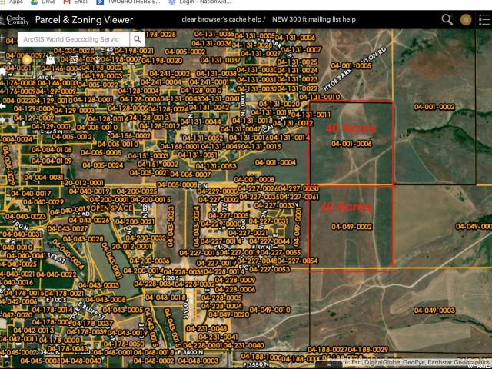Screen dimensions: 492x369
Task: Select parcel 04-043-0003
Action: pyautogui.click(x=98, y=285)
